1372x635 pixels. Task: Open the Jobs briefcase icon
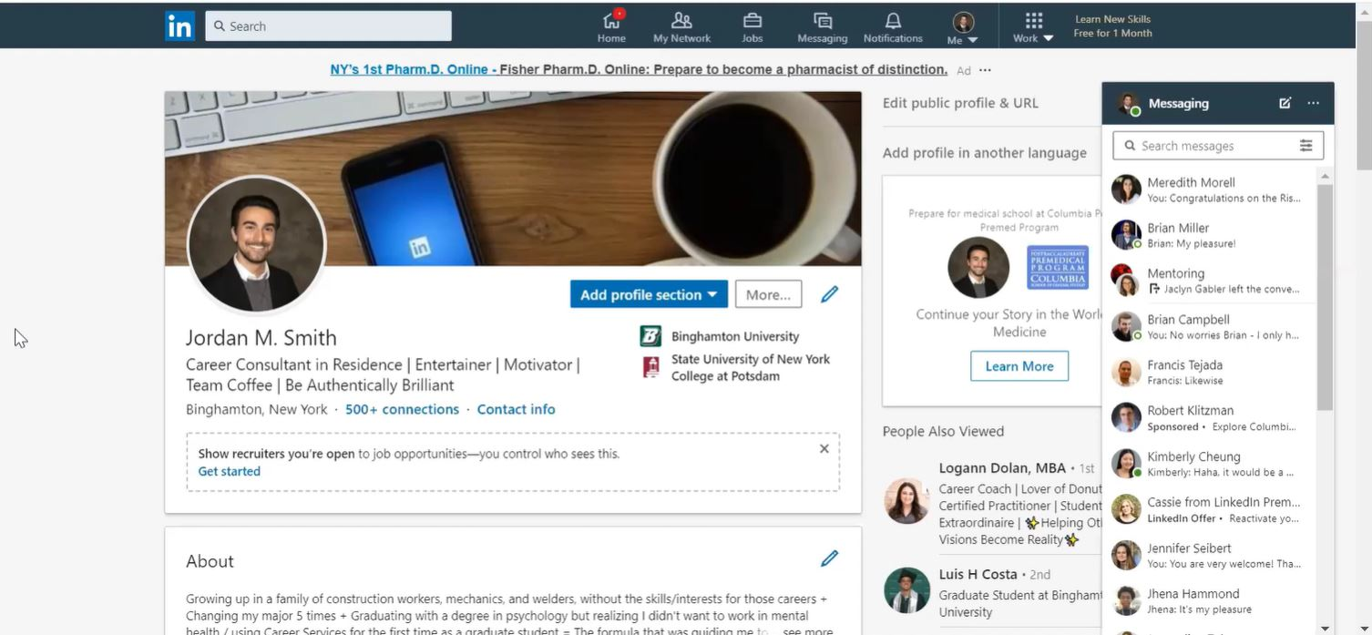click(x=753, y=20)
